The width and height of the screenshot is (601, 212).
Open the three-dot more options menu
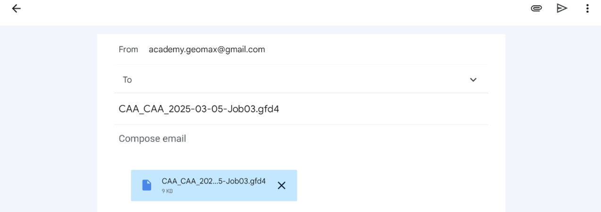pyautogui.click(x=587, y=8)
